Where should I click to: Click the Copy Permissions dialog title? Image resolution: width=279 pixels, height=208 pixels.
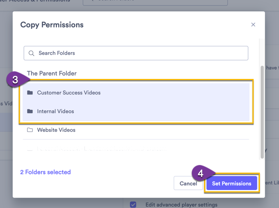52,25
